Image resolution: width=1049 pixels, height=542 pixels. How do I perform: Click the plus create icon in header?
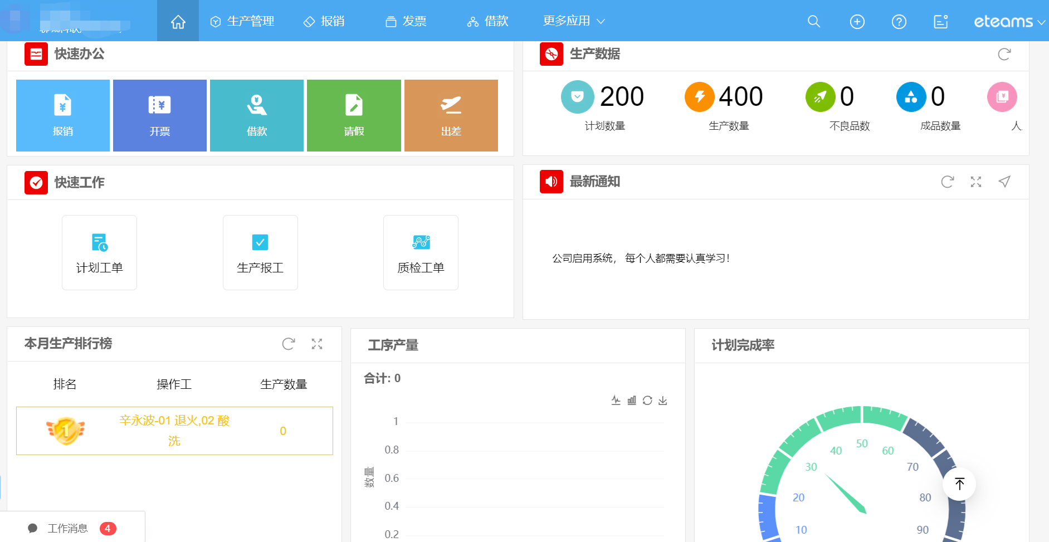coord(857,21)
